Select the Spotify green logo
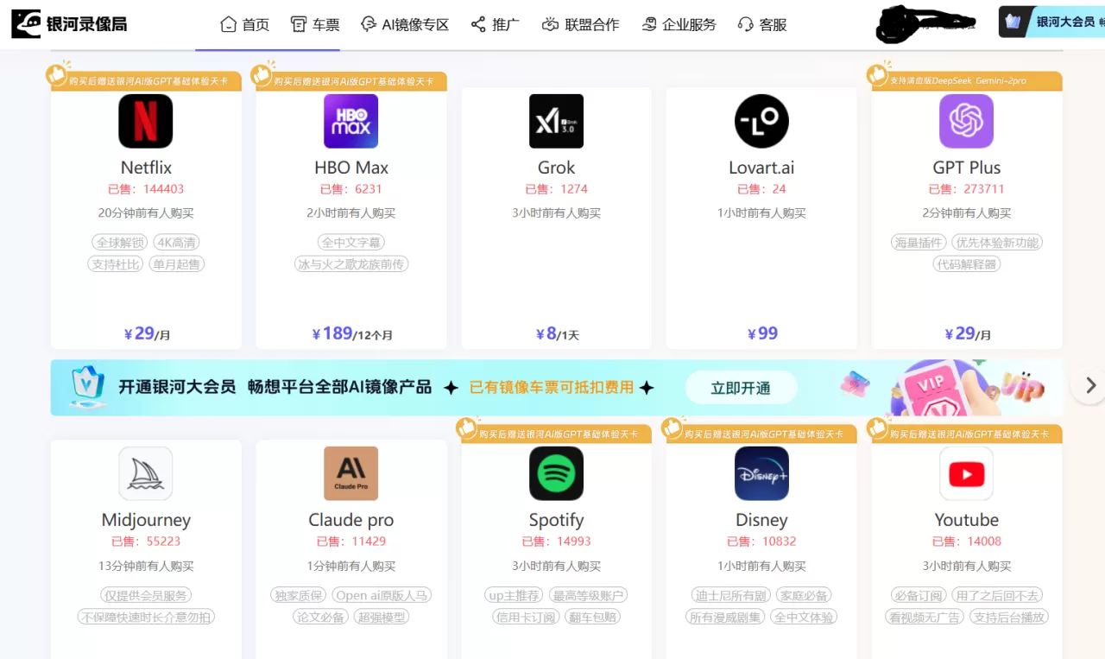 [557, 473]
